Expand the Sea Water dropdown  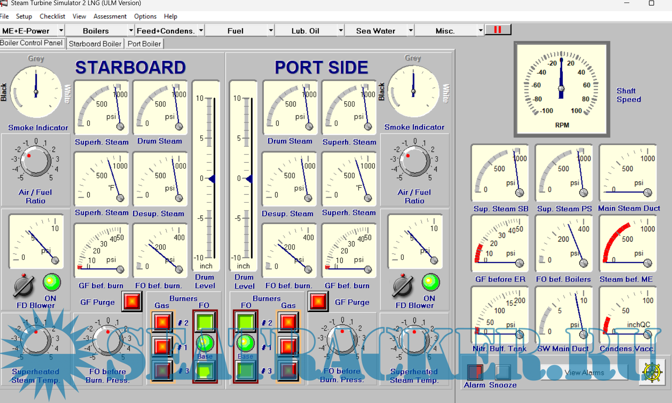410,31
